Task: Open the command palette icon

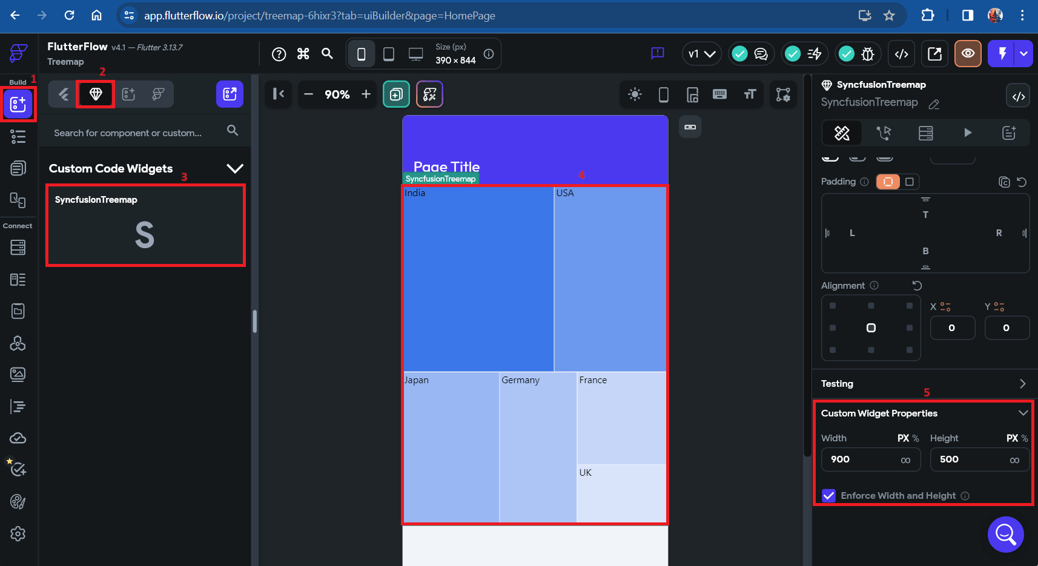Action: pos(303,54)
